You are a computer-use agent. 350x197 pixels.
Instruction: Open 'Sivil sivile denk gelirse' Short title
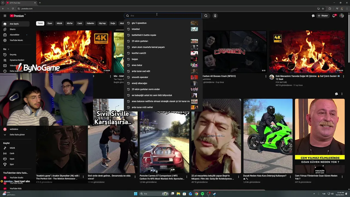[x=109, y=177]
